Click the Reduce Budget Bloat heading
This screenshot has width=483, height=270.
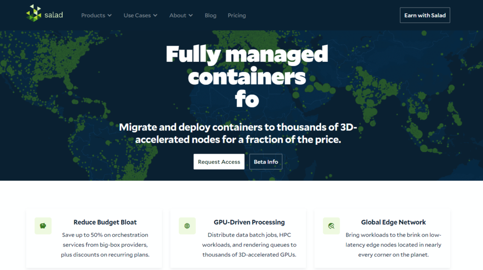(105, 222)
